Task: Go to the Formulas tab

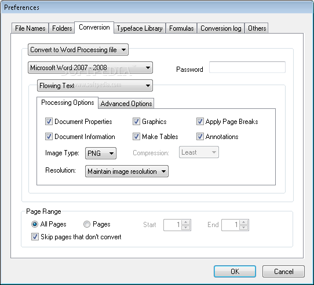Action: point(181,28)
